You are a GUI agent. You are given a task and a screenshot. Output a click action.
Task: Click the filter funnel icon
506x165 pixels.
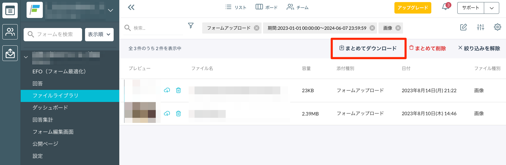(191, 26)
